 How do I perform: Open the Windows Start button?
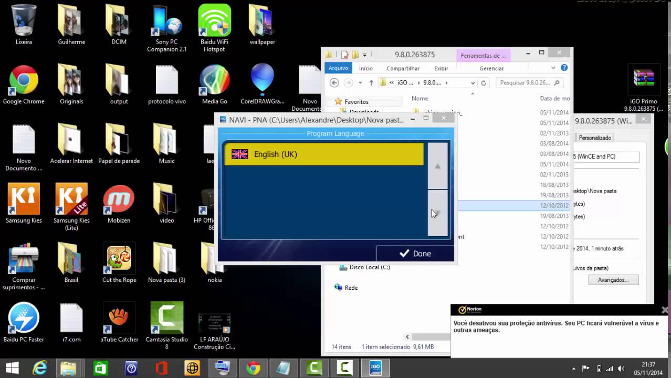point(12,368)
